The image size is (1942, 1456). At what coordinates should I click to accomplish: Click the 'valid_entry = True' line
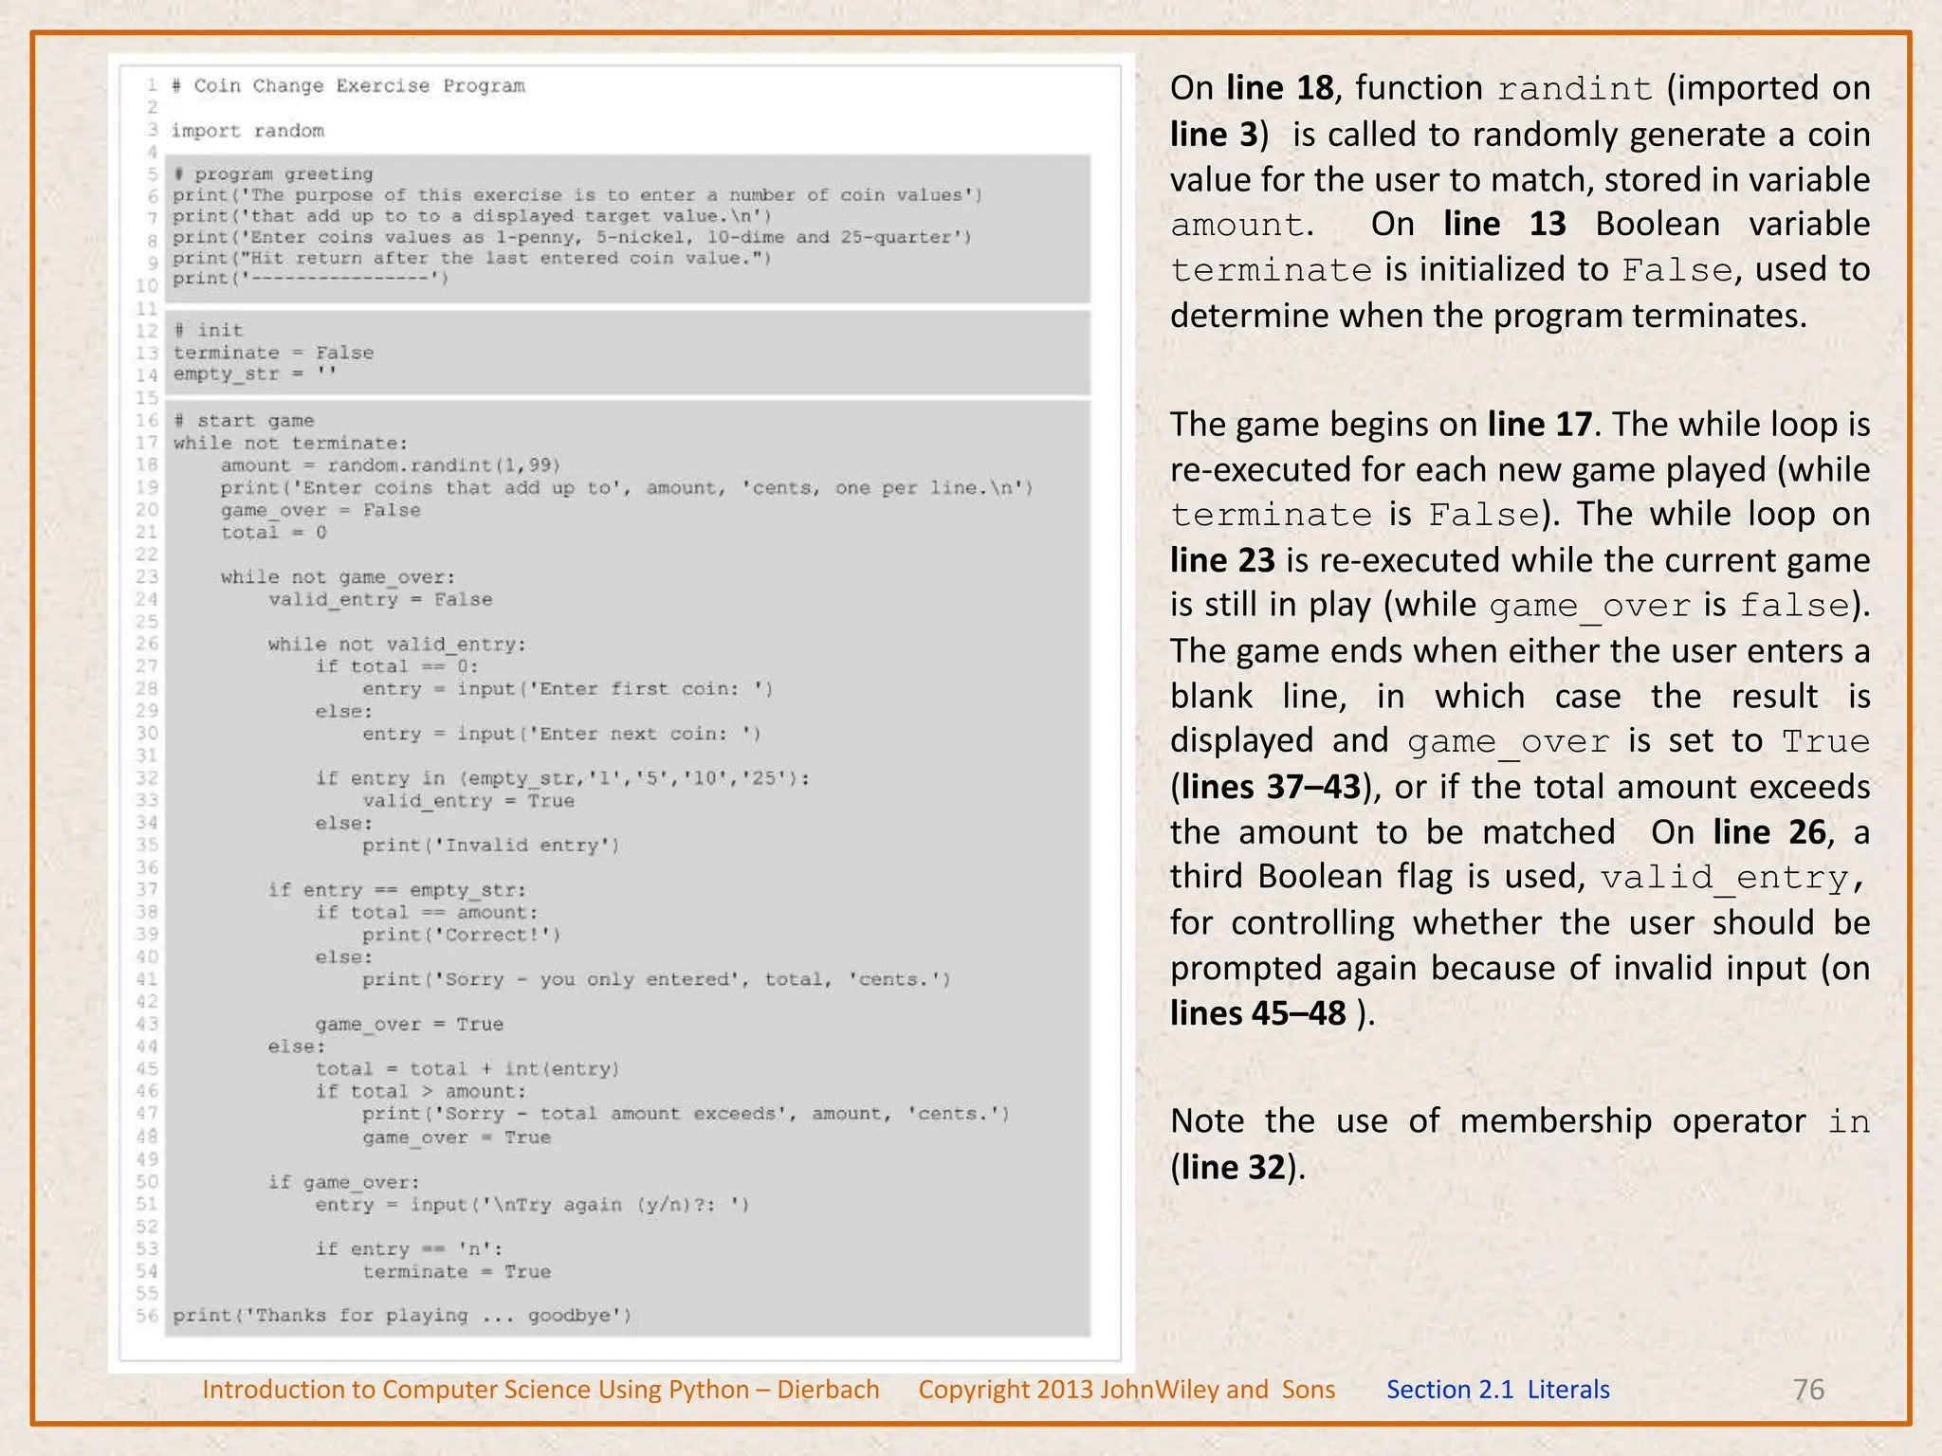tap(468, 800)
